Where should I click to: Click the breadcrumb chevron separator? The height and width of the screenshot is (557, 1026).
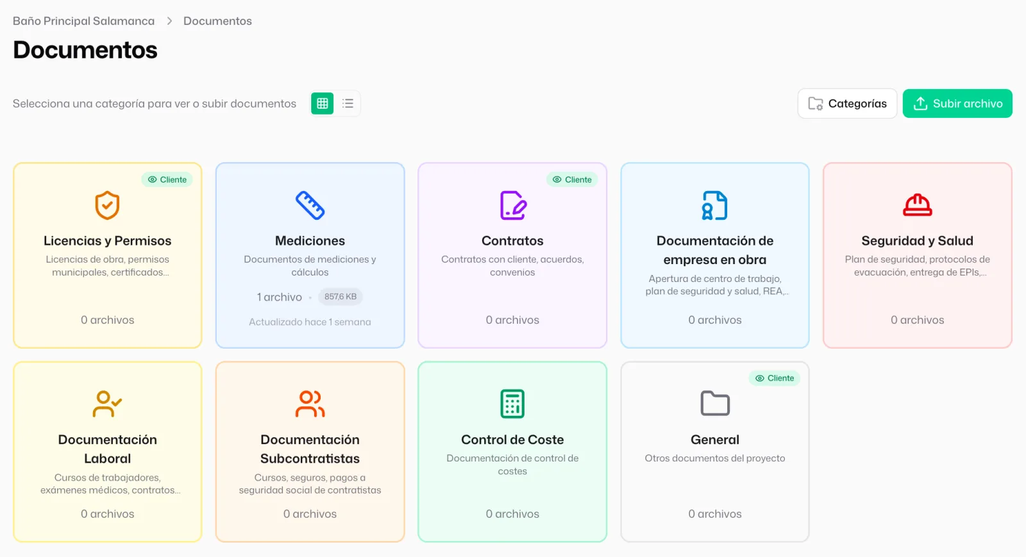tap(169, 21)
